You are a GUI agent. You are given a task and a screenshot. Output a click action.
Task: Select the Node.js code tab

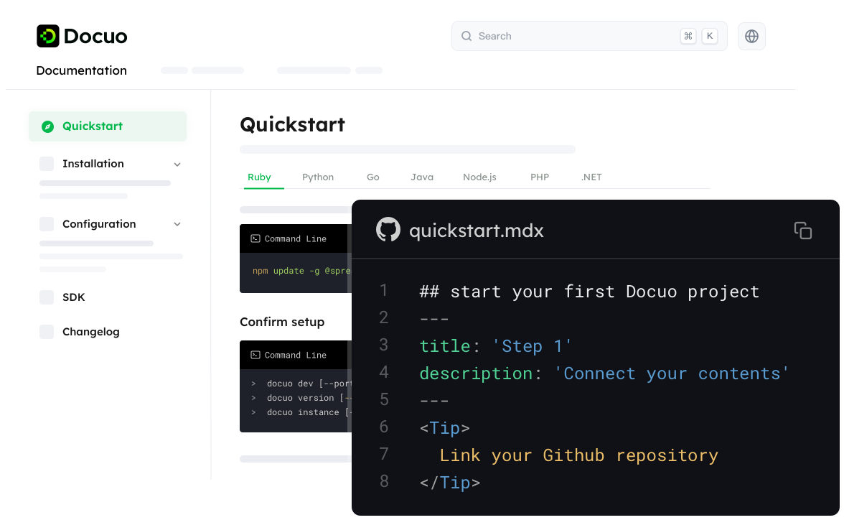pyautogui.click(x=479, y=177)
